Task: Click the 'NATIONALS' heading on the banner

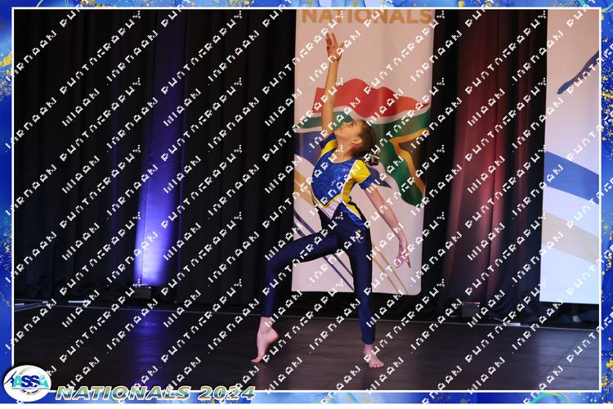Action: coord(367,16)
